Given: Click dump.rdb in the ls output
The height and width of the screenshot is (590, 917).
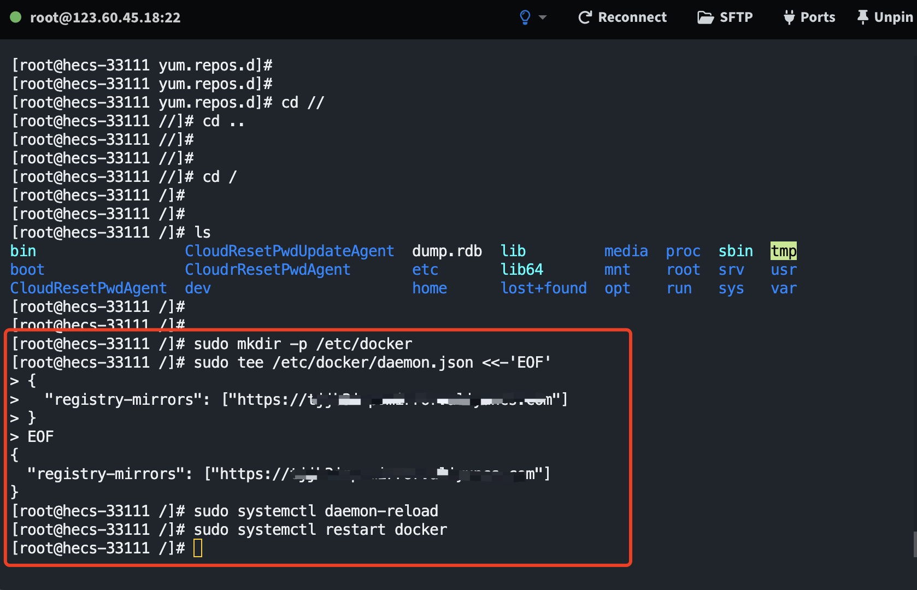Looking at the screenshot, I should tap(446, 251).
